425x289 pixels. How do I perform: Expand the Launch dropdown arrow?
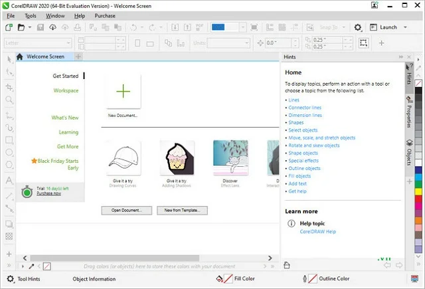405,27
